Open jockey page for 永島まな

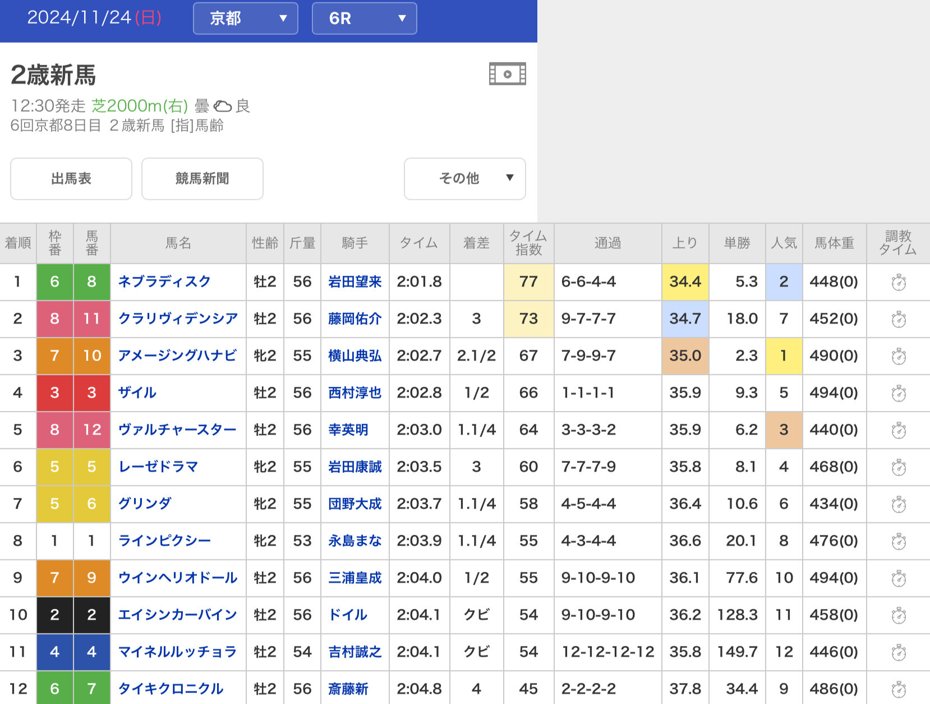coord(354,541)
